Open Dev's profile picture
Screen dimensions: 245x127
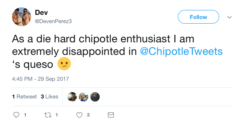coord(21,17)
